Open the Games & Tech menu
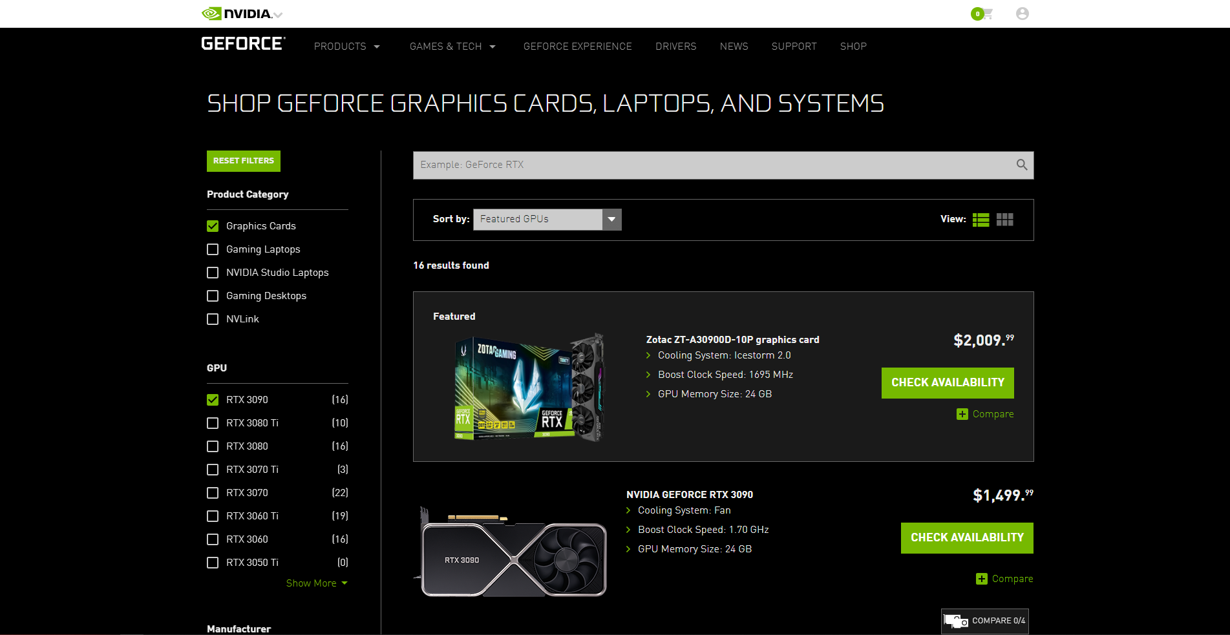Image resolution: width=1230 pixels, height=635 pixels. (452, 47)
